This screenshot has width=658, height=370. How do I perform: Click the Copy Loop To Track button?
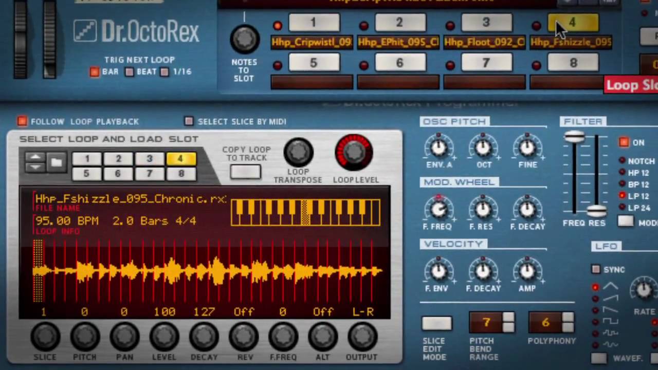[x=246, y=172]
